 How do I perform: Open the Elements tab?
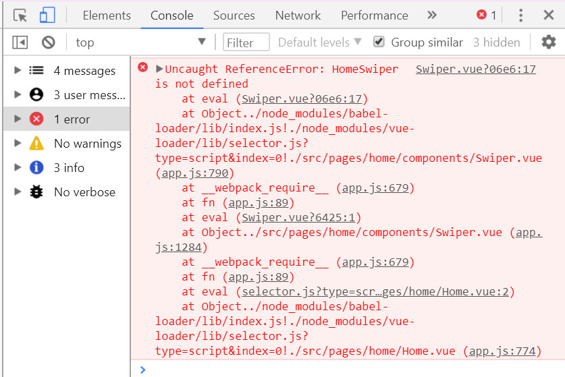point(107,16)
